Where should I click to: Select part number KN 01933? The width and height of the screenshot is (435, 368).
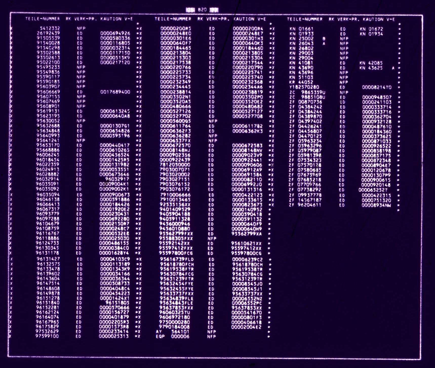[302, 34]
